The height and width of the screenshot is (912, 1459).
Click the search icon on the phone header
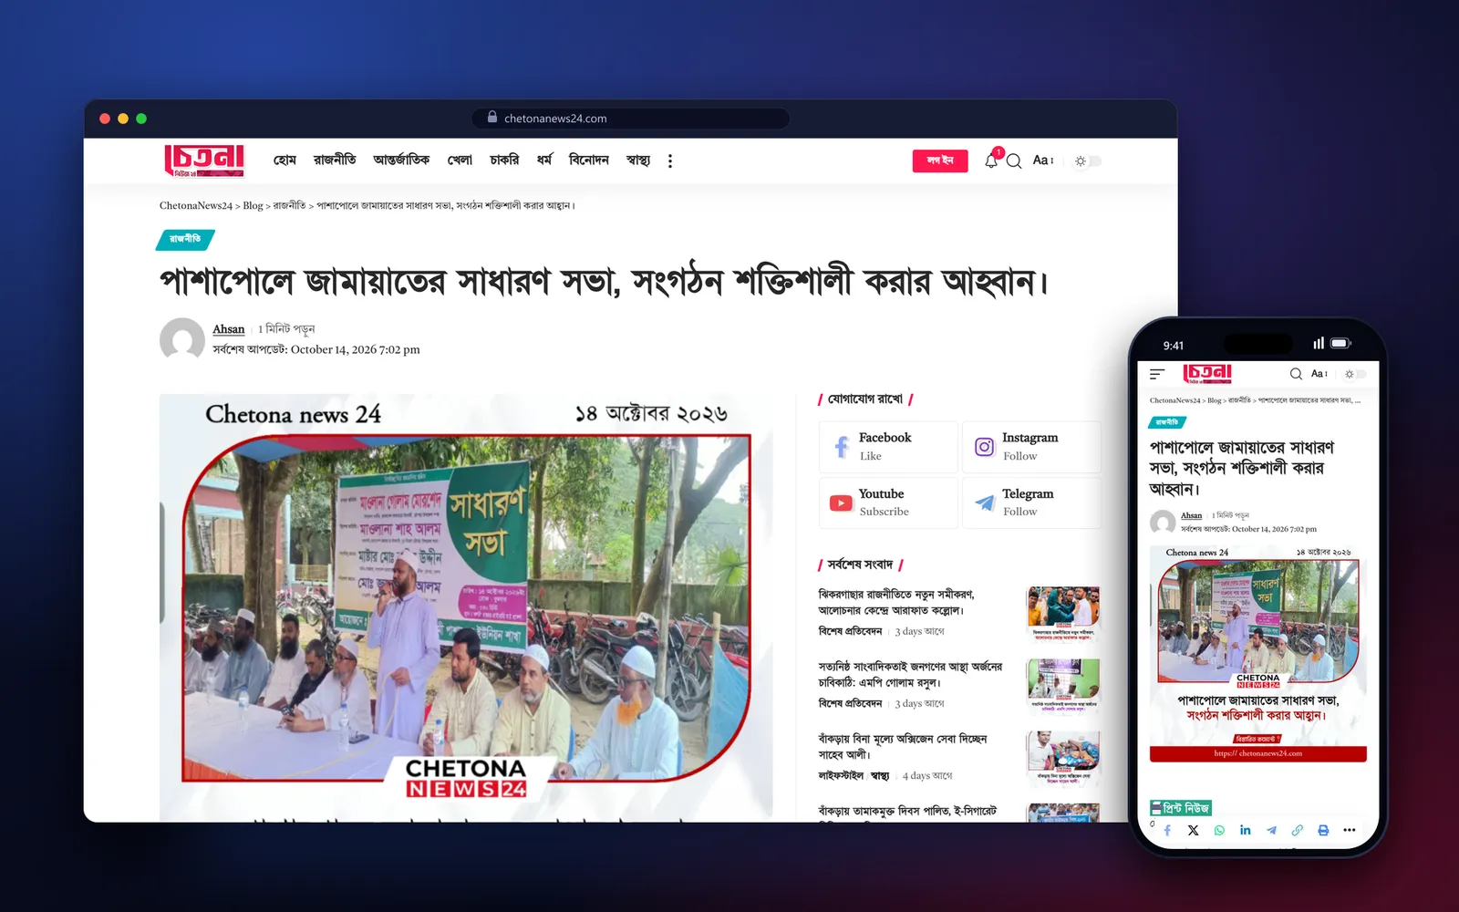pos(1296,374)
